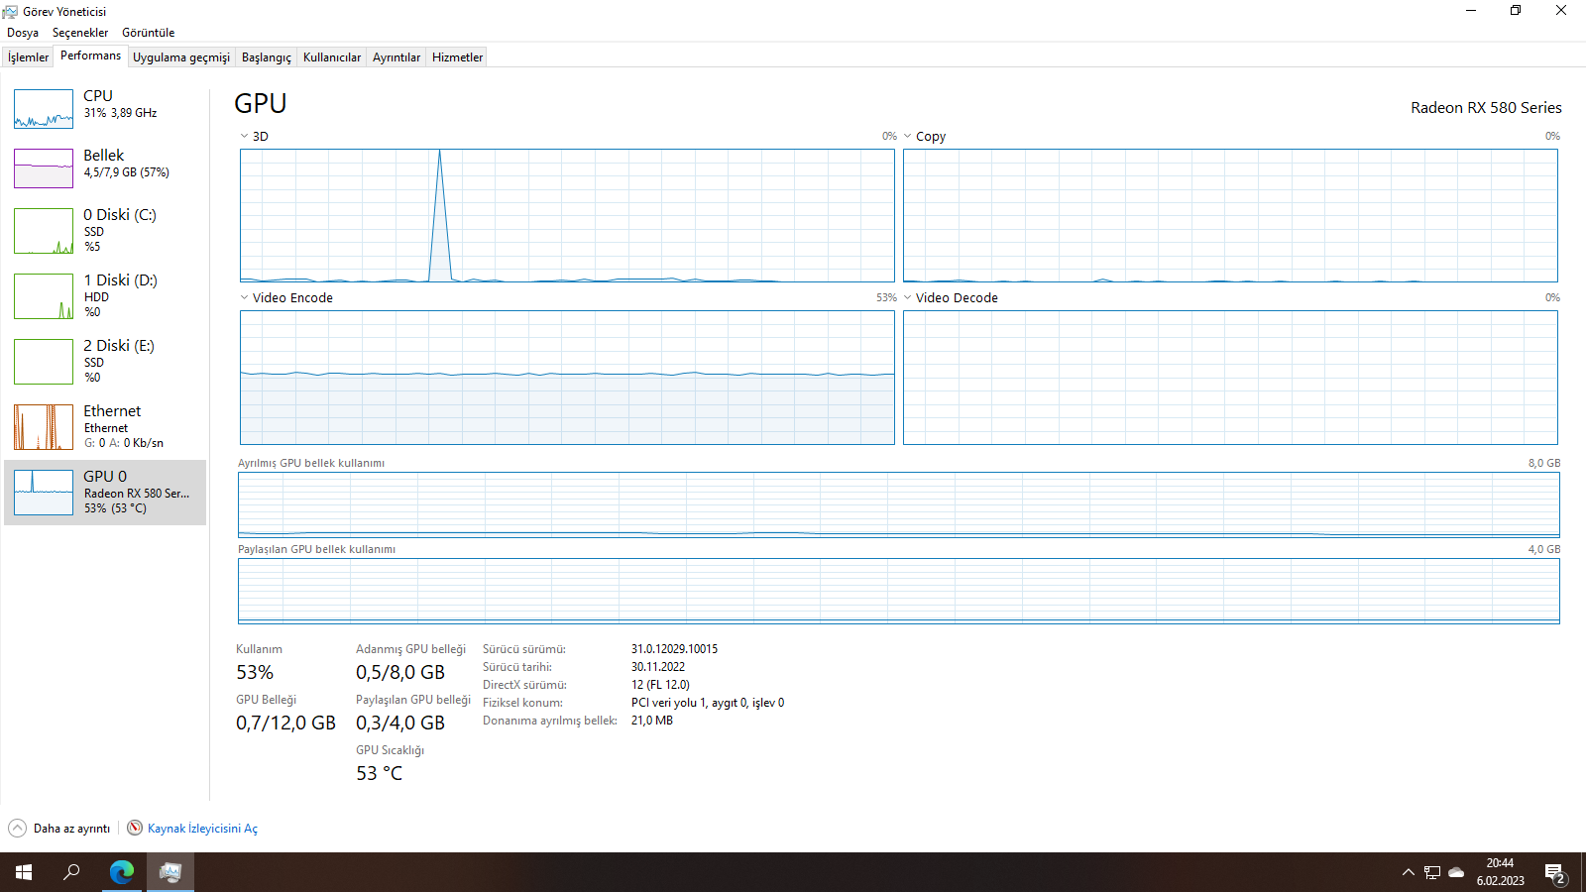Open the notification center icon
The height and width of the screenshot is (892, 1586).
[x=1555, y=872]
